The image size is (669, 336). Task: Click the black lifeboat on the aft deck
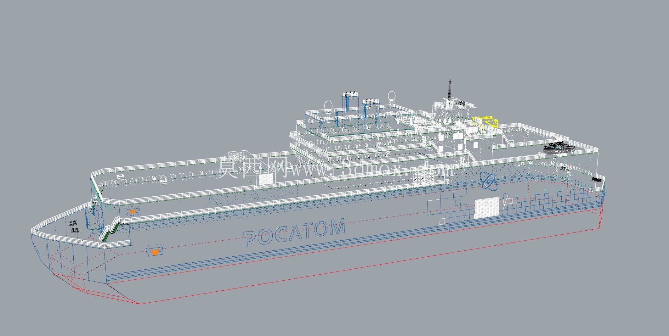[559, 147]
